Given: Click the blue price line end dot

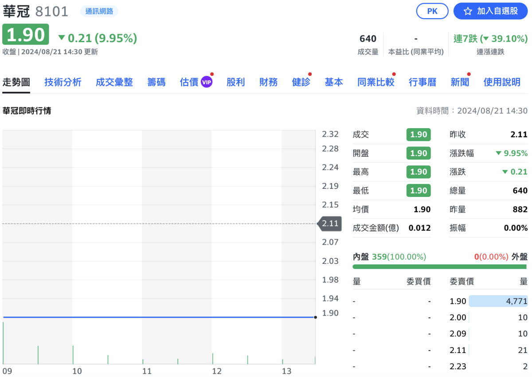Looking at the screenshot, I should pyautogui.click(x=315, y=317).
